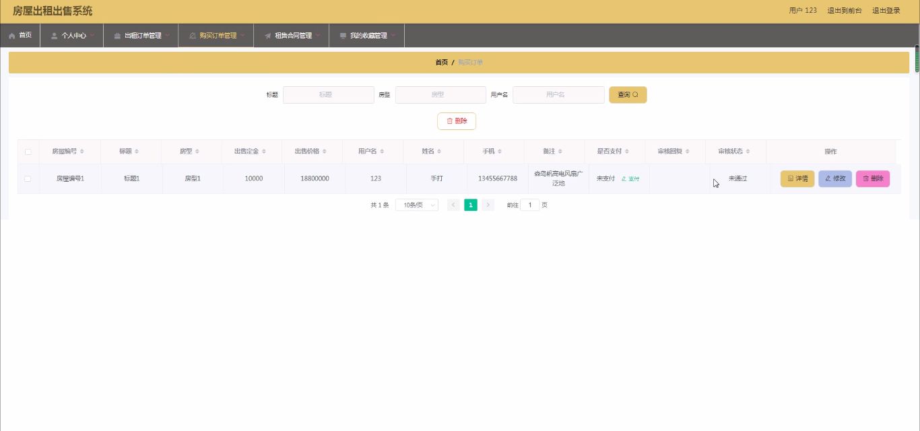Sort by the 姓名 column arrows
920x431 pixels.
pos(439,152)
